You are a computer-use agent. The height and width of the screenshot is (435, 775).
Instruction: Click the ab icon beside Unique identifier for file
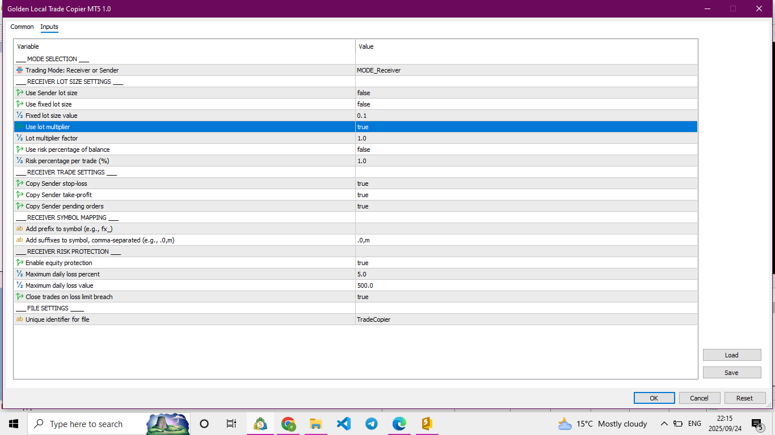click(x=20, y=319)
